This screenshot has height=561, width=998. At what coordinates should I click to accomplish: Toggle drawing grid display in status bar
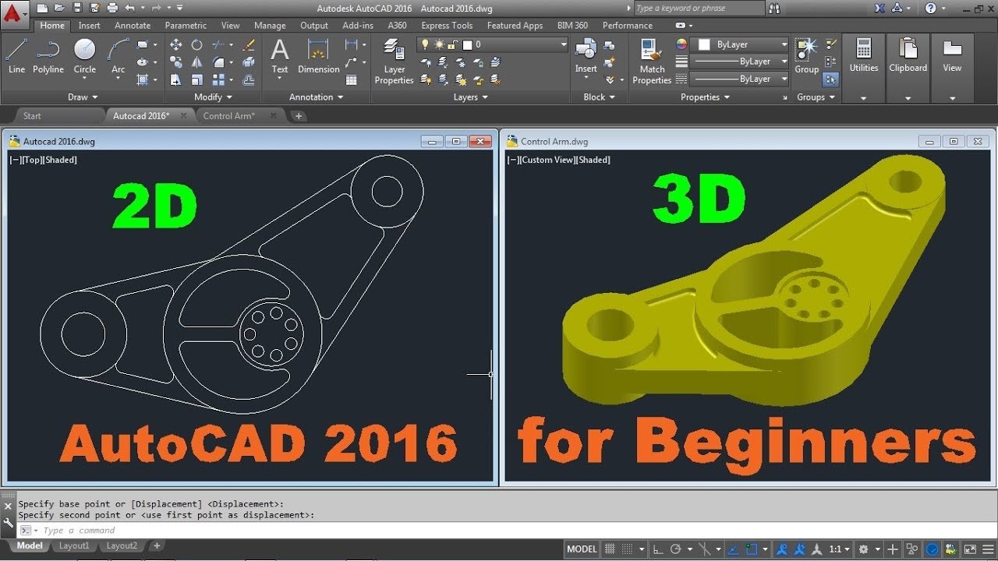610,549
